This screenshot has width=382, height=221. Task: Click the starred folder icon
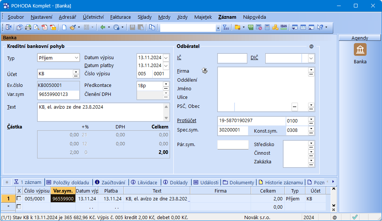point(238,27)
